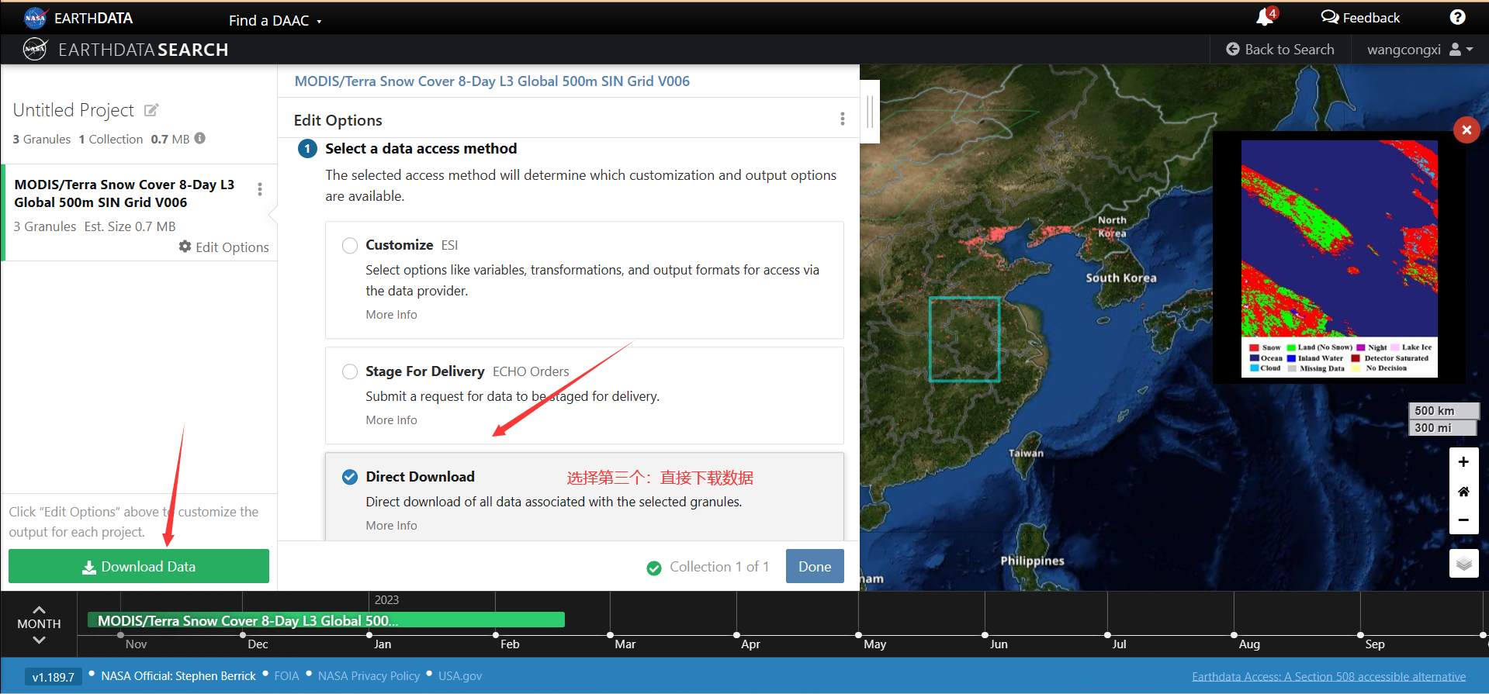1489x694 pixels.
Task: Open the help question mark icon
Action: tap(1457, 17)
